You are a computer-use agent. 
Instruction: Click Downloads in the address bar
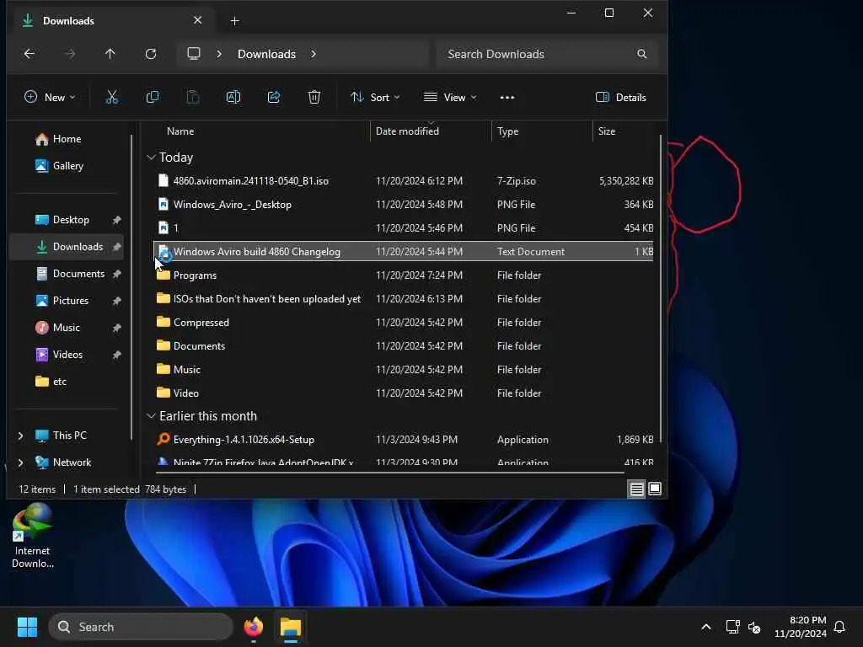(x=266, y=54)
